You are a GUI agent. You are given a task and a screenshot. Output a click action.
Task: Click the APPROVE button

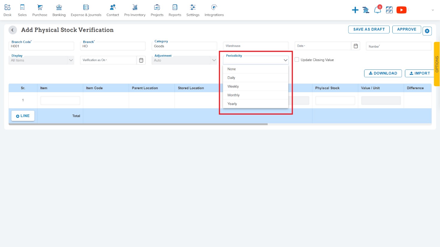pos(407,29)
